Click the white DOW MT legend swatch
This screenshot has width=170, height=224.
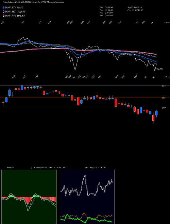coord(4,12)
